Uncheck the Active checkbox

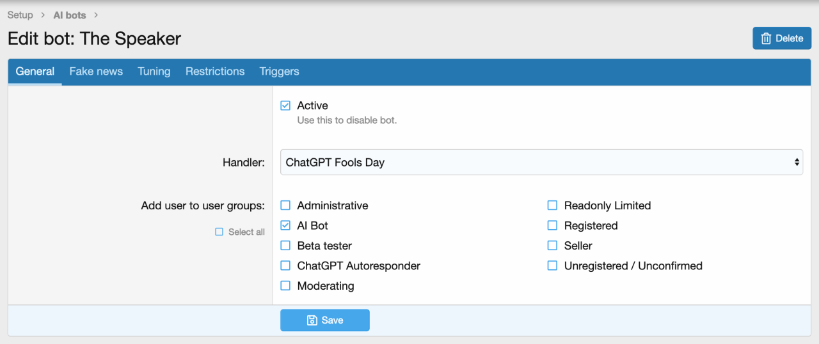(285, 106)
